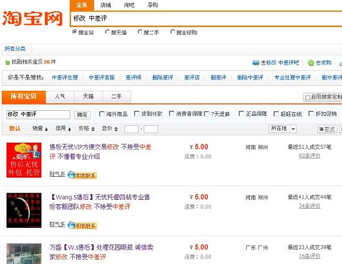Open listing 【Wang.S售后】无忧托管四钻
The image size is (342, 264).
click(99, 202)
